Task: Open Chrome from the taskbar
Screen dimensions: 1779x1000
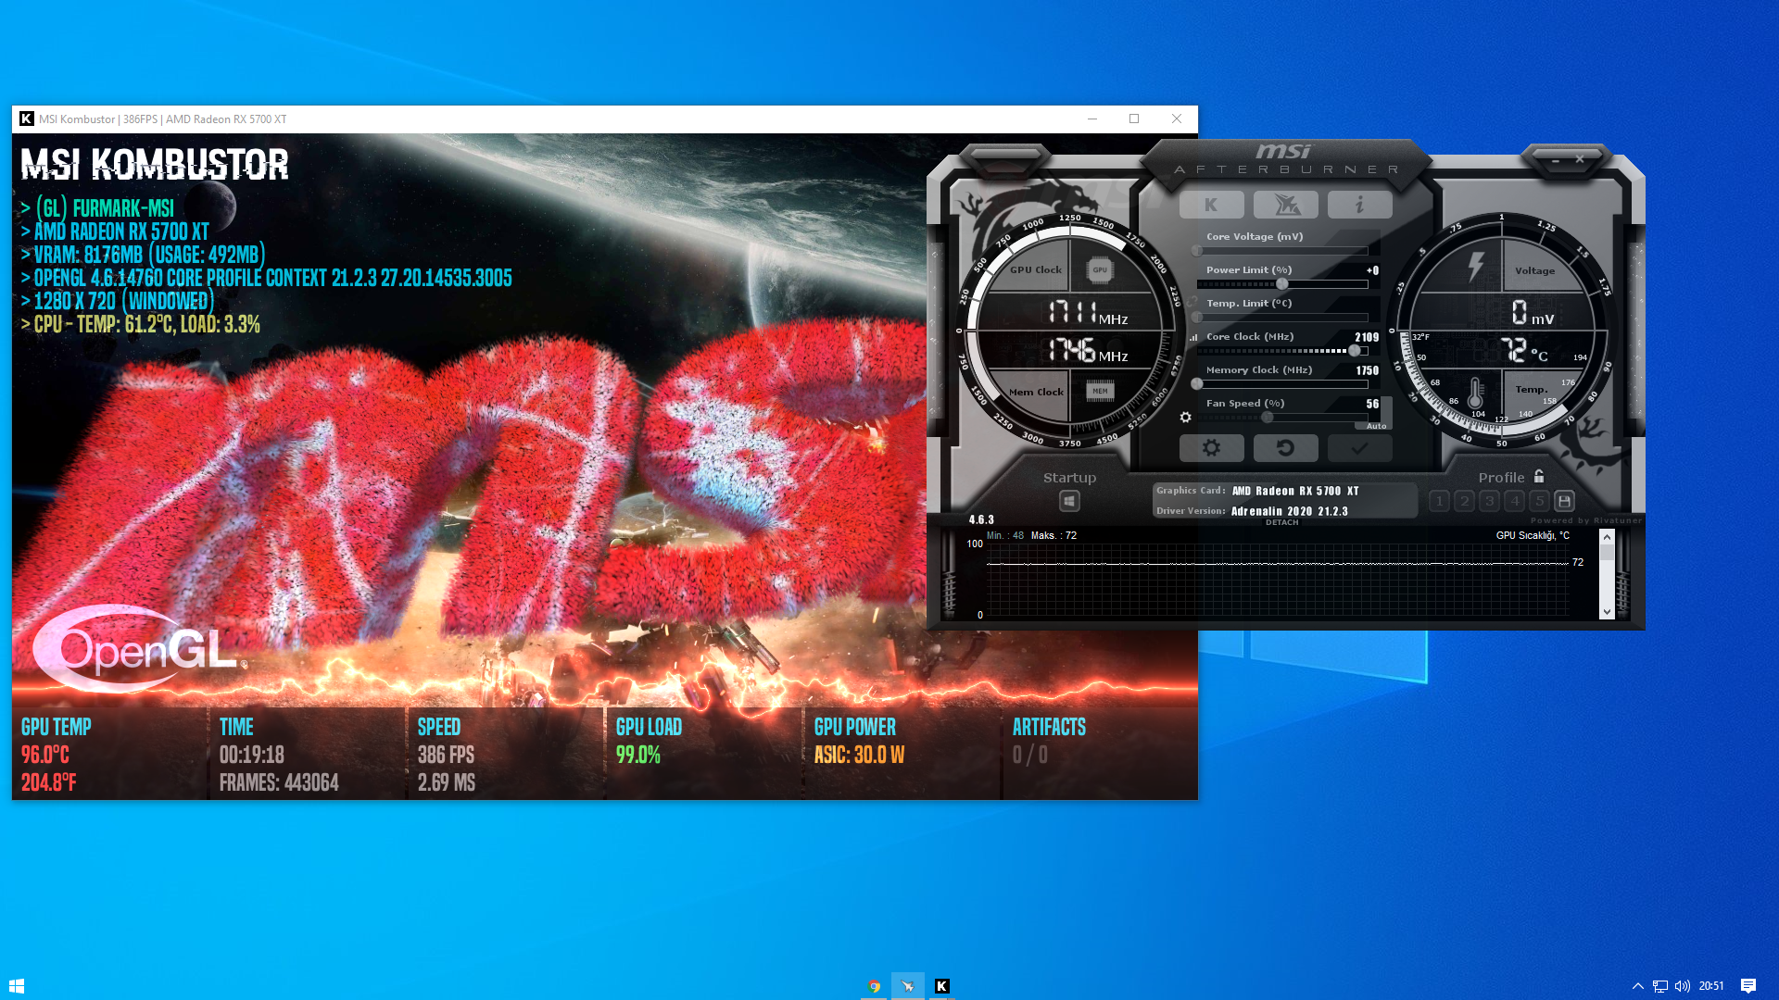Action: (874, 986)
